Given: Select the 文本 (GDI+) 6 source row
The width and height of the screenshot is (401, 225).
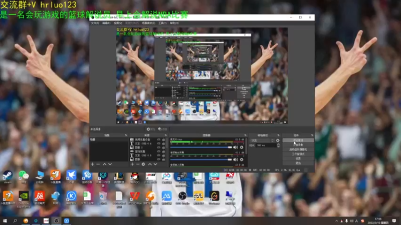Looking at the screenshot, I should (x=148, y=143).
